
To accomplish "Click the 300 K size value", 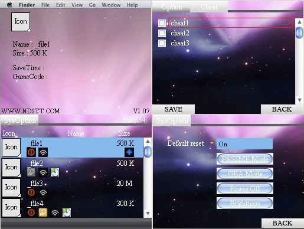I will [125, 204].
